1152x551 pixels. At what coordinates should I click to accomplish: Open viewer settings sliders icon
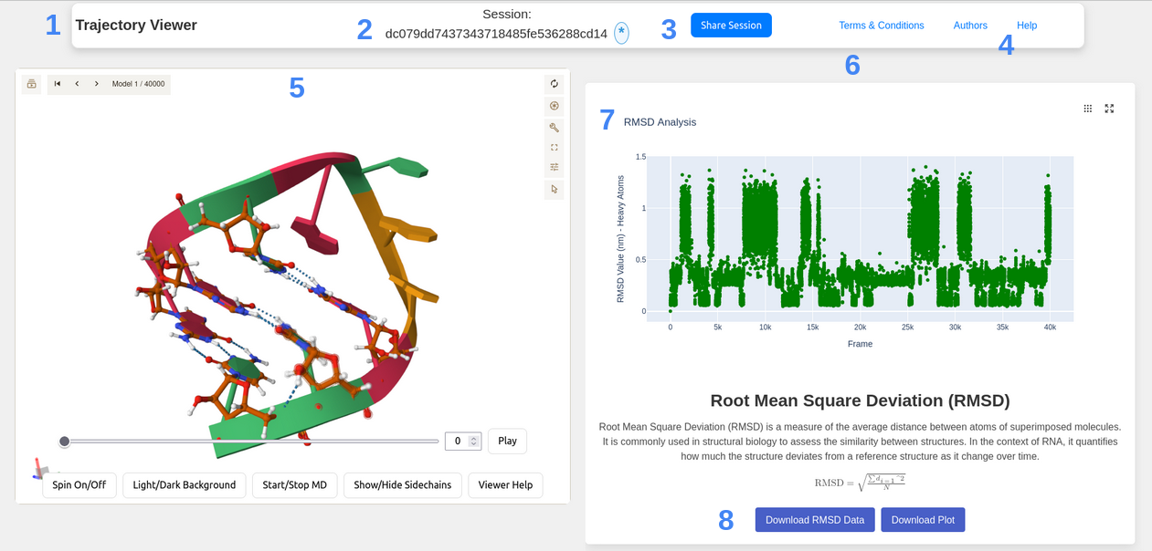tap(554, 167)
